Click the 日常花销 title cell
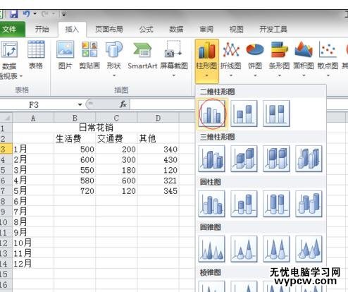The width and height of the screenshot is (348, 292). [x=96, y=128]
